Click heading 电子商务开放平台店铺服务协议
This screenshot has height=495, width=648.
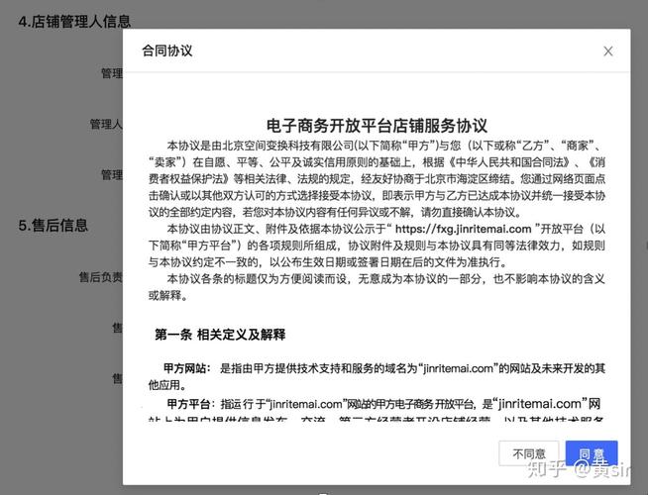click(377, 126)
